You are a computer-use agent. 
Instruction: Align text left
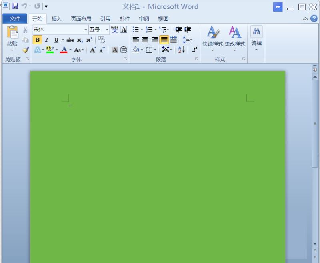pyautogui.click(x=136, y=40)
